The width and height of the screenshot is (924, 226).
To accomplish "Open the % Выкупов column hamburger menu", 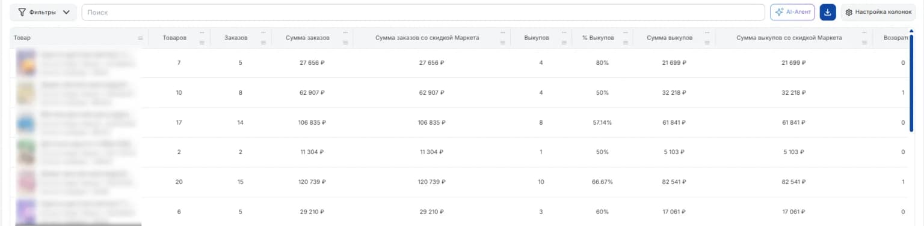I will (626, 43).
